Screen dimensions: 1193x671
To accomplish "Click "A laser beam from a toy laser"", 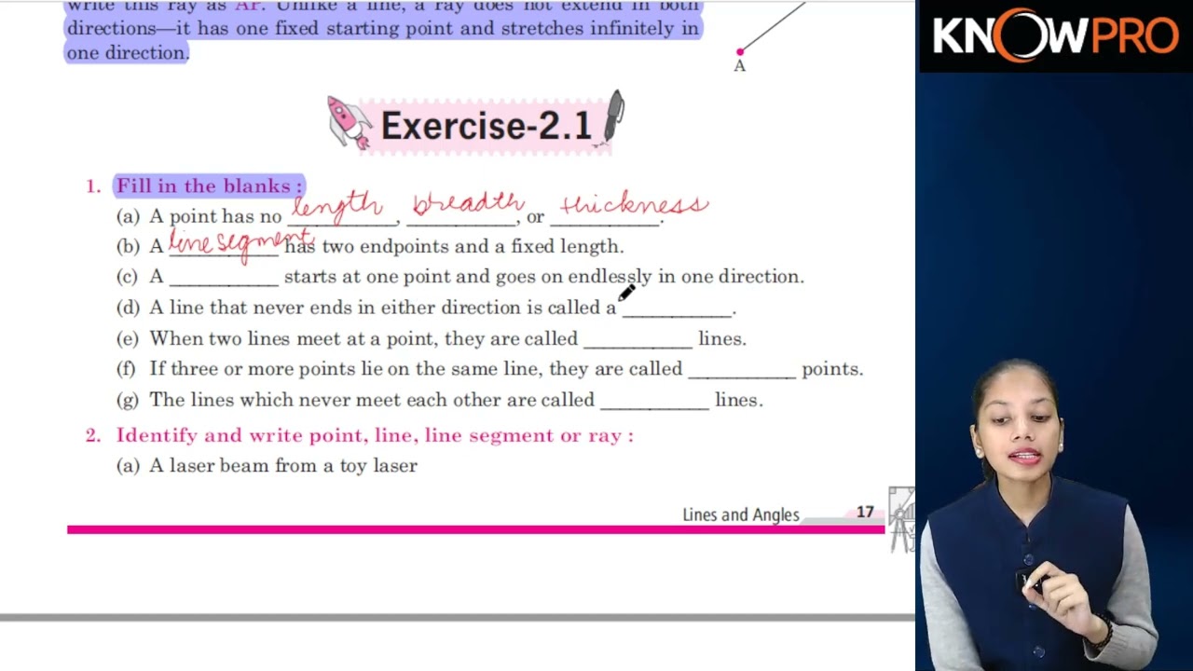I will [283, 465].
